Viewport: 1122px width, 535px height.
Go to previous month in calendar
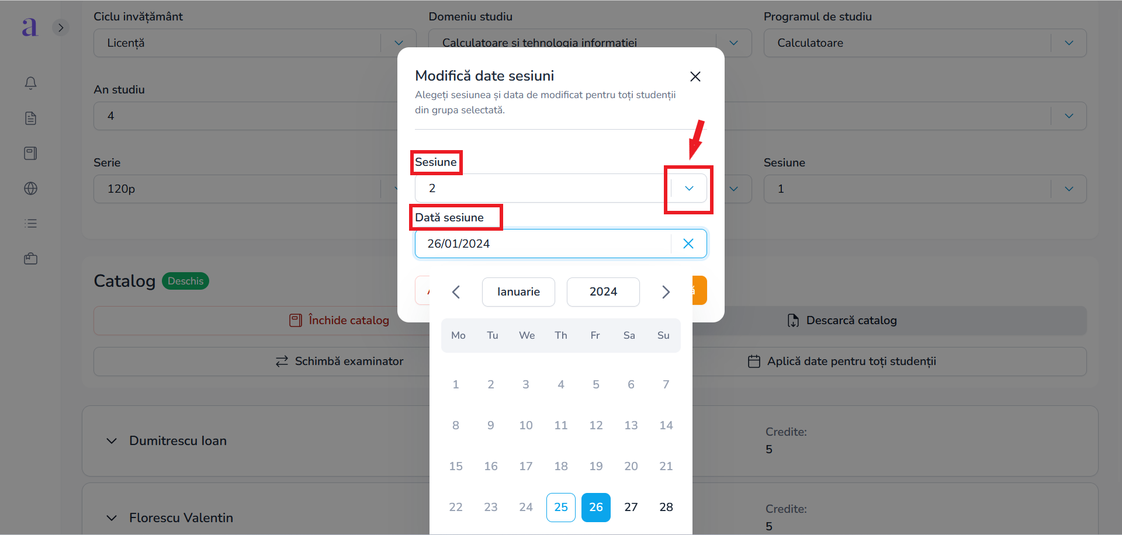[456, 292]
